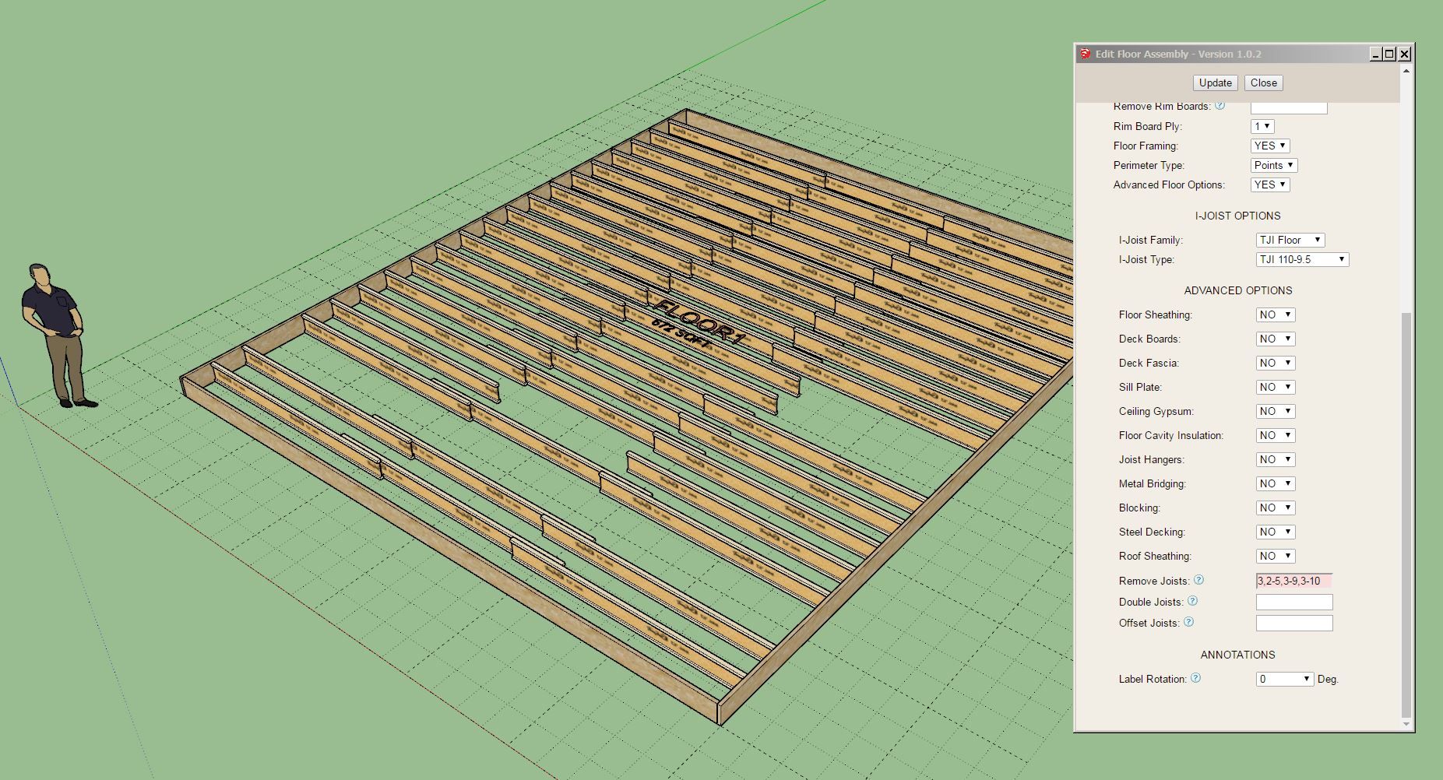Viewport: 1443px width, 780px height.
Task: Click the Remove Joists input field
Action: tap(1293, 581)
